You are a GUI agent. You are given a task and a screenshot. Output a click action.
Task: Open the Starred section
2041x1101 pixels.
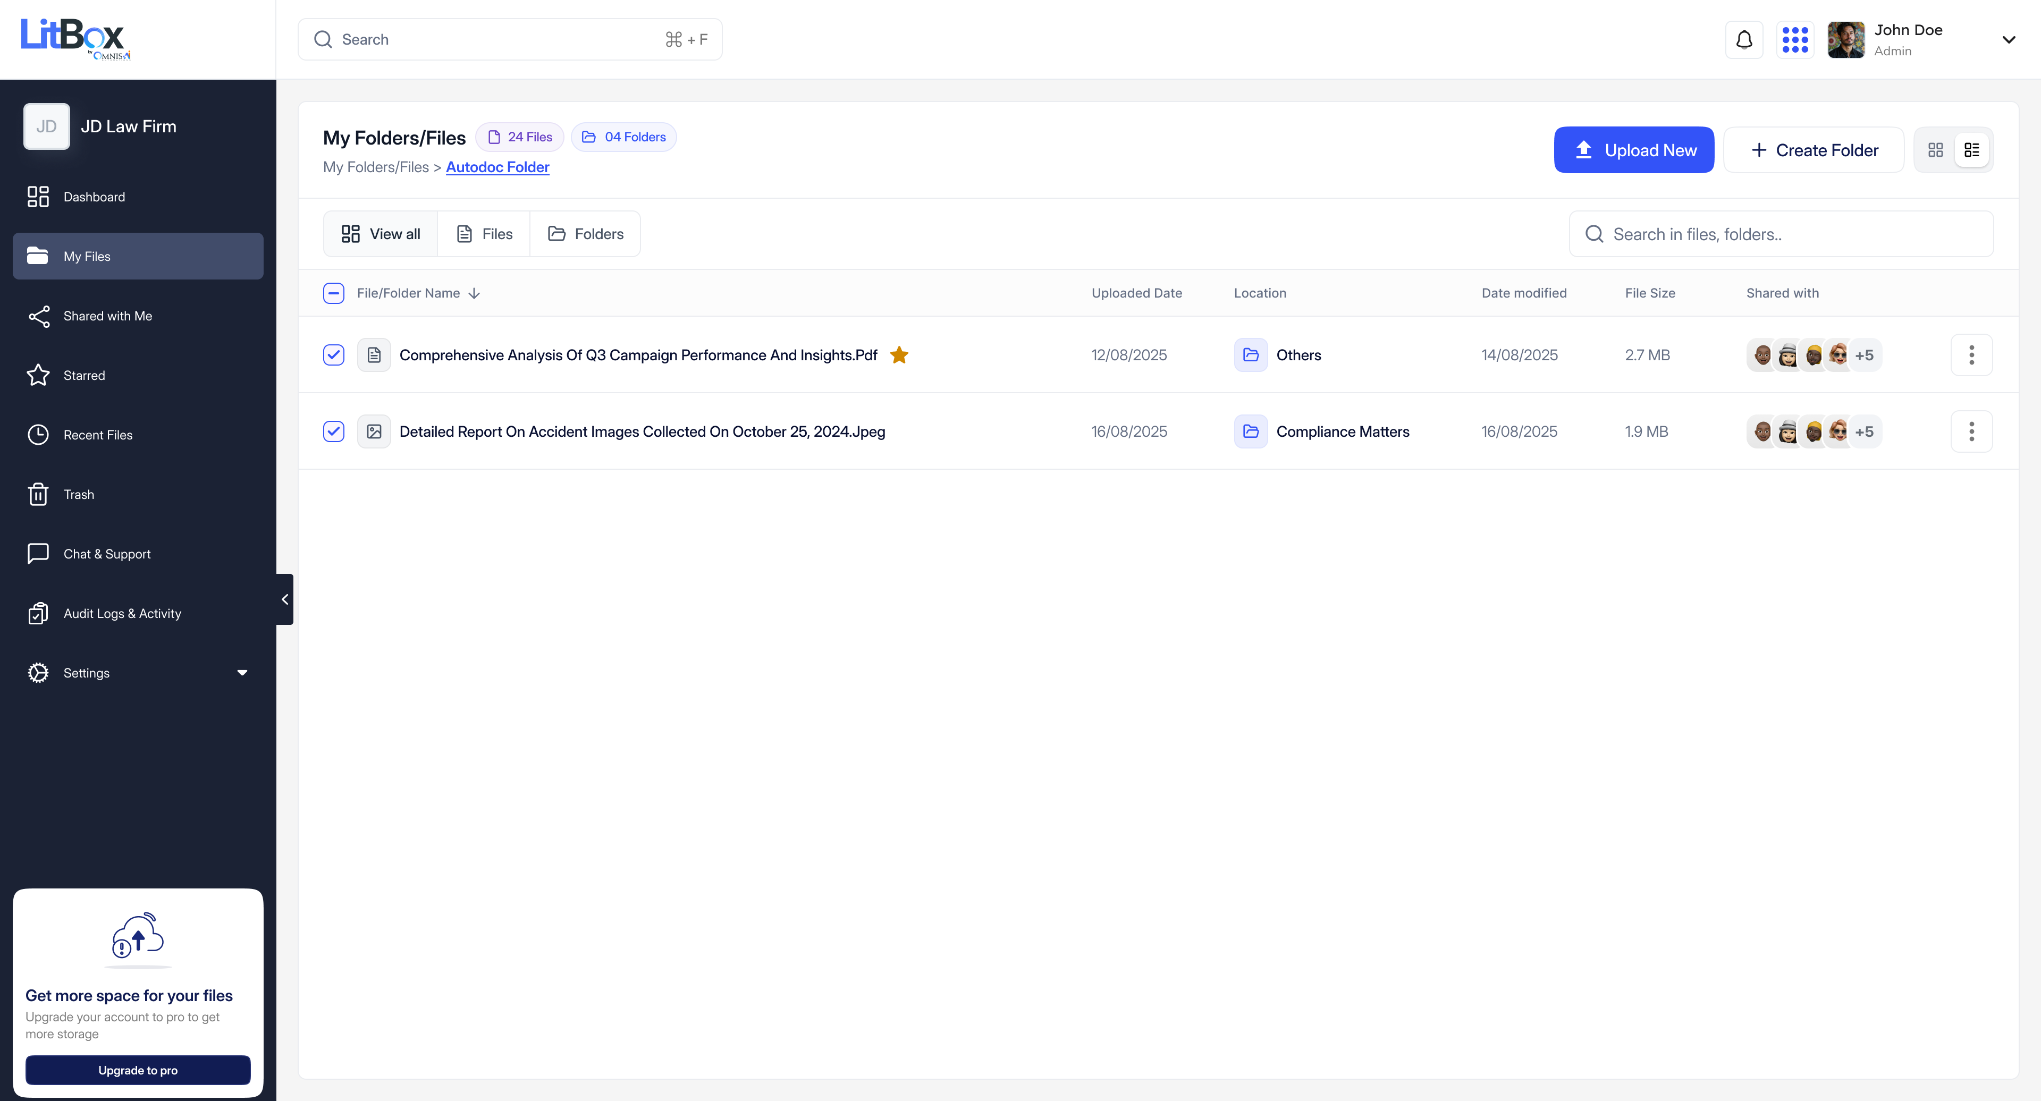tap(138, 375)
